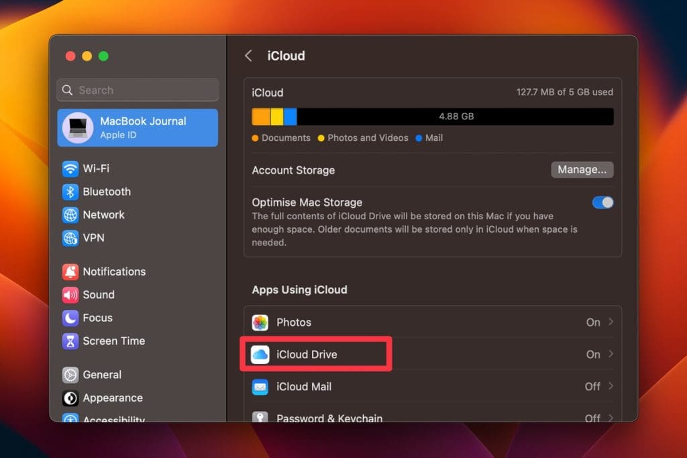Screen dimensions: 687x458
Task: Click the Focus label in sidebar
Action: 98,318
